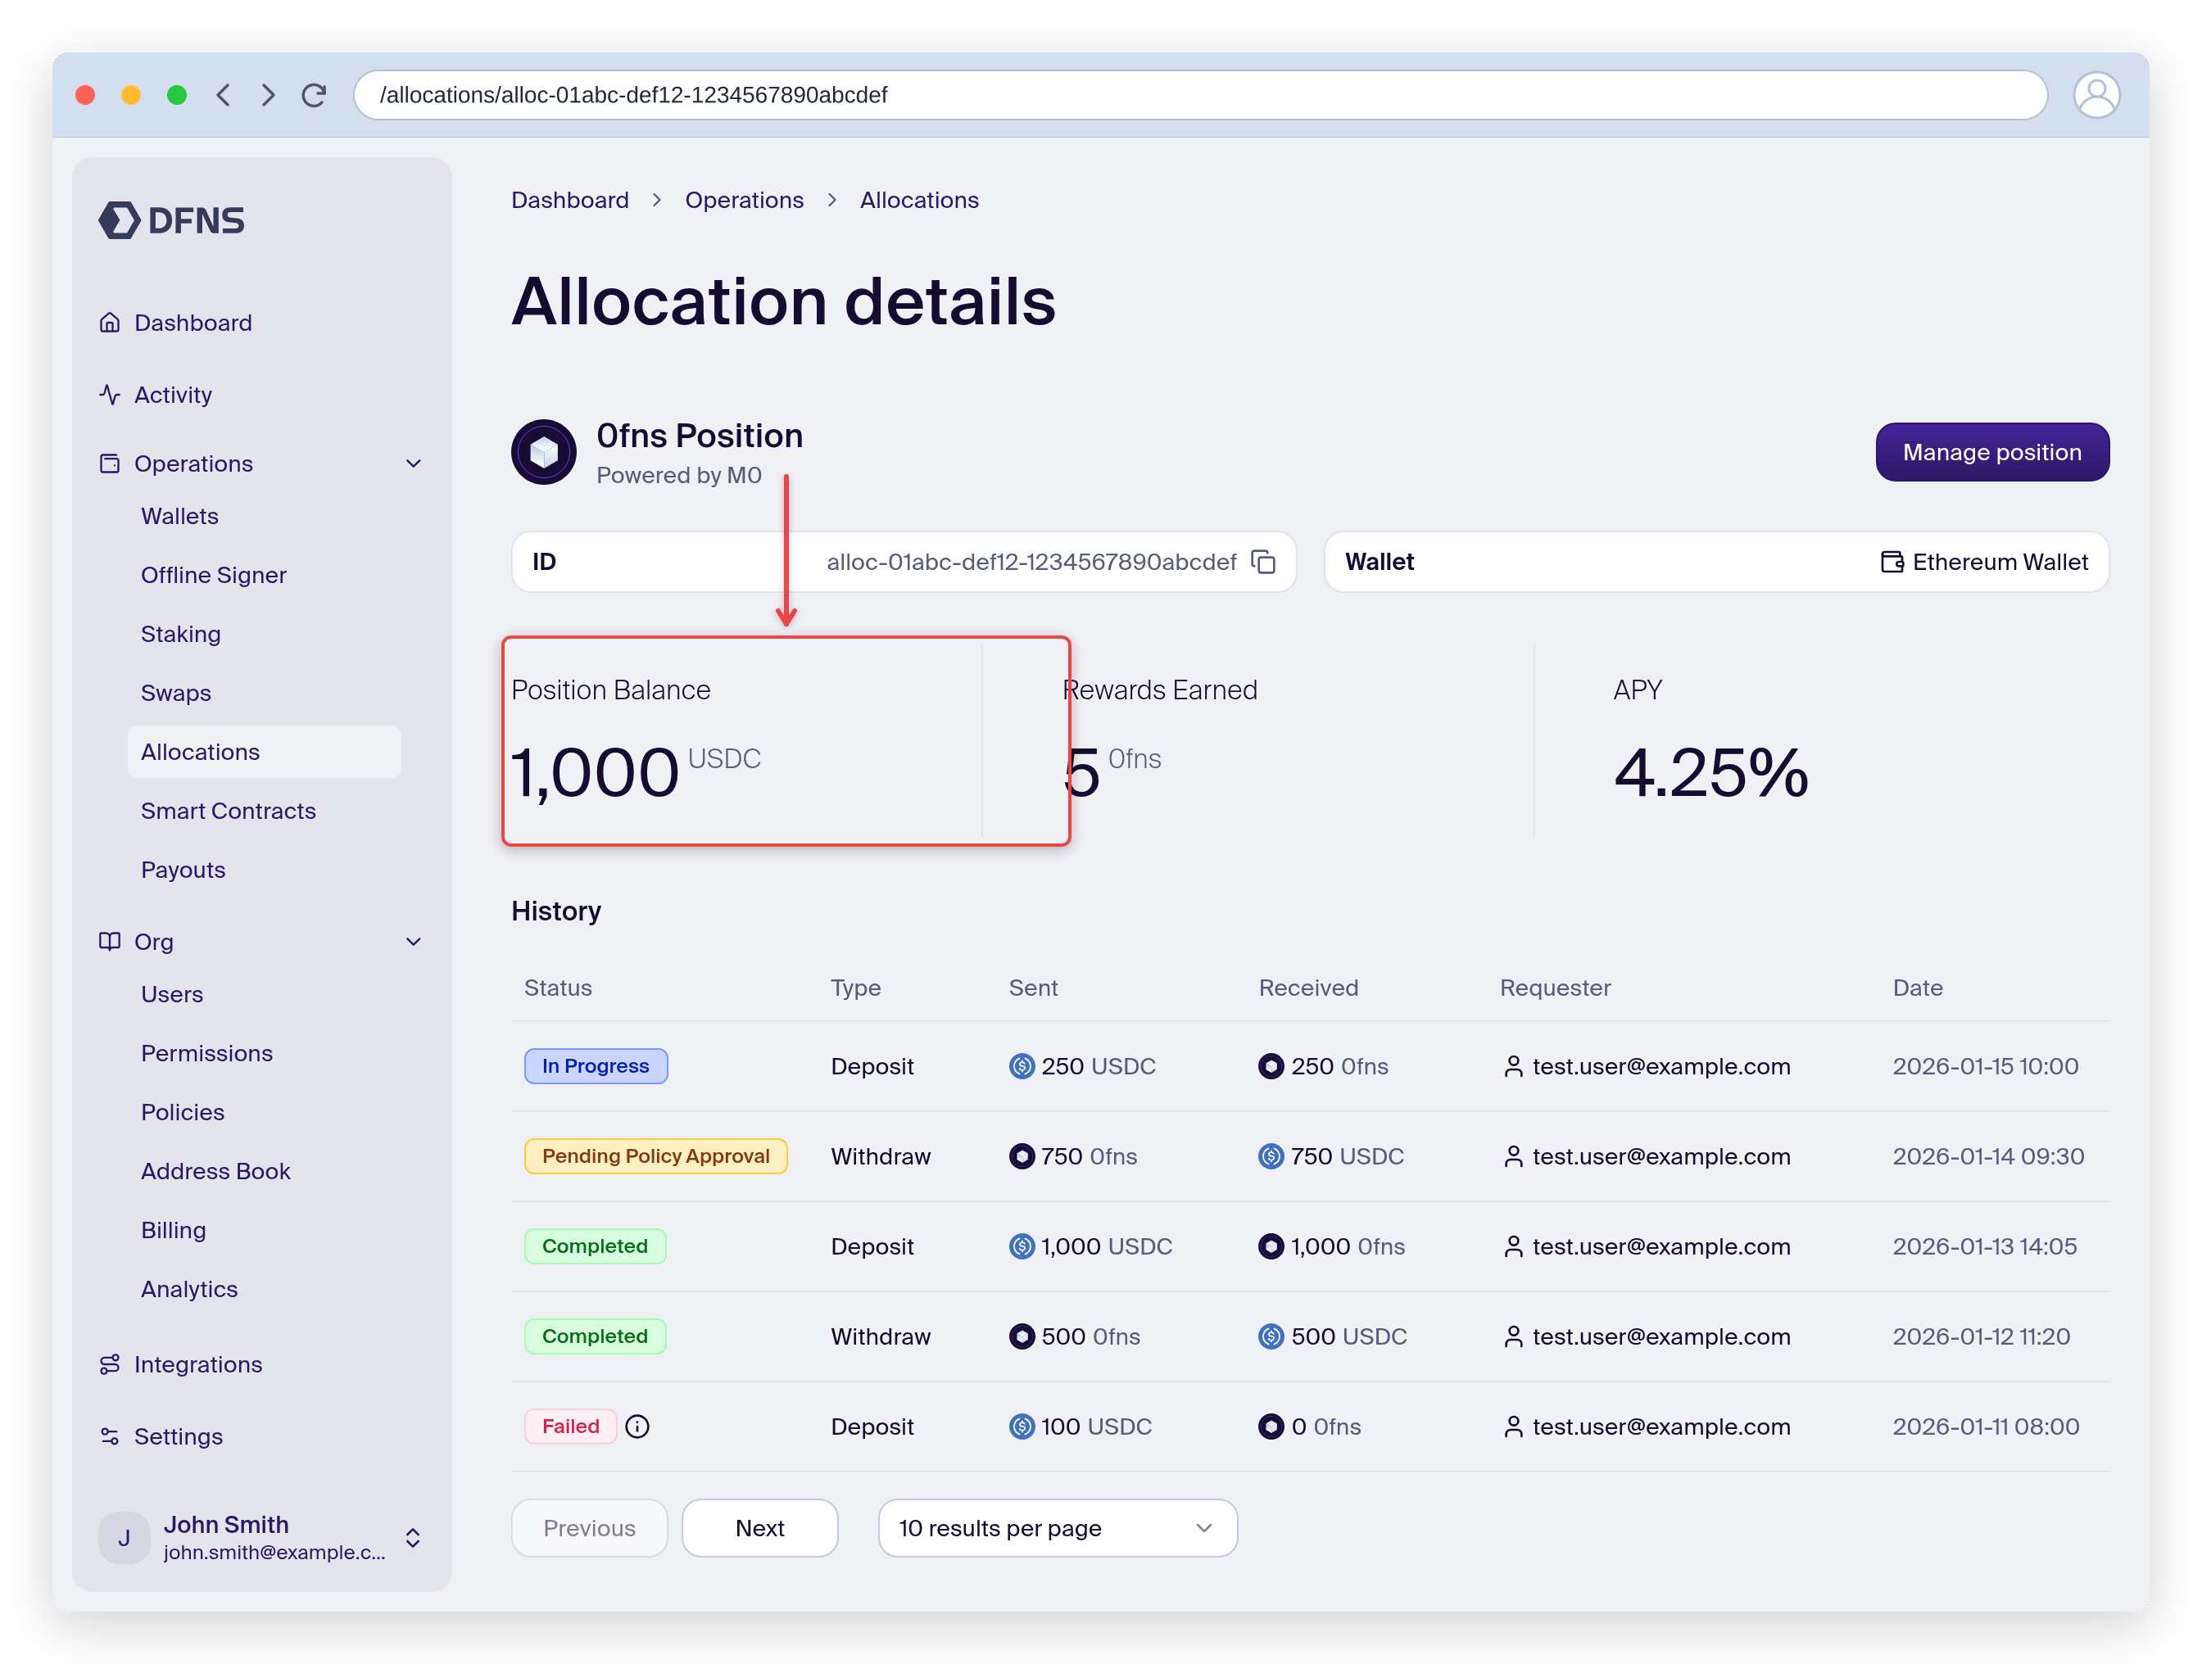Click the Ofns icon beside 750 Ofns sent
This screenshot has width=2202, height=1664.
coord(1022,1156)
